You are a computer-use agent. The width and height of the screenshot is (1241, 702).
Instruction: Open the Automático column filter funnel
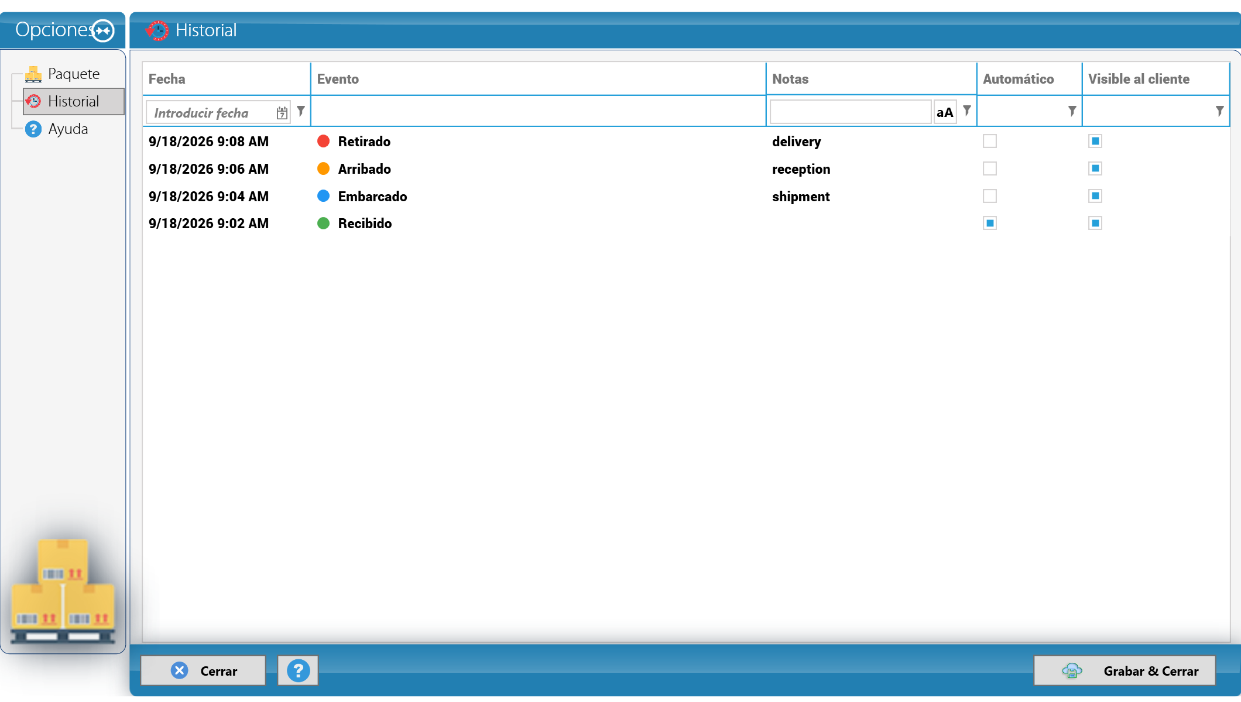tap(1072, 111)
